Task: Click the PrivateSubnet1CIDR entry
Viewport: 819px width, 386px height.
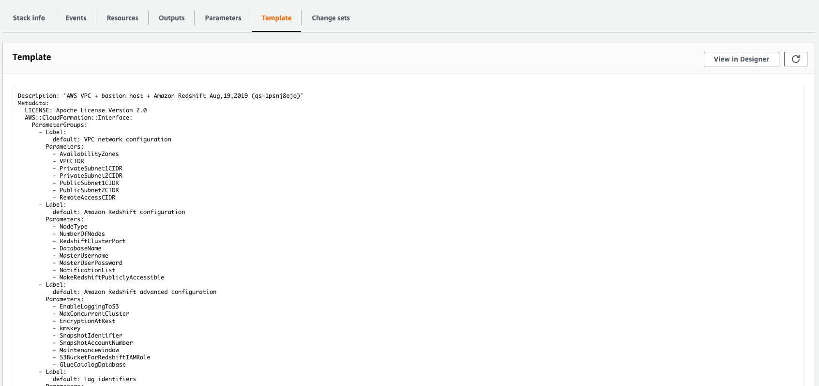Action: pyautogui.click(x=91, y=169)
